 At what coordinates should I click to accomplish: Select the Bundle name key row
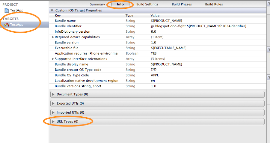tap(158, 21)
